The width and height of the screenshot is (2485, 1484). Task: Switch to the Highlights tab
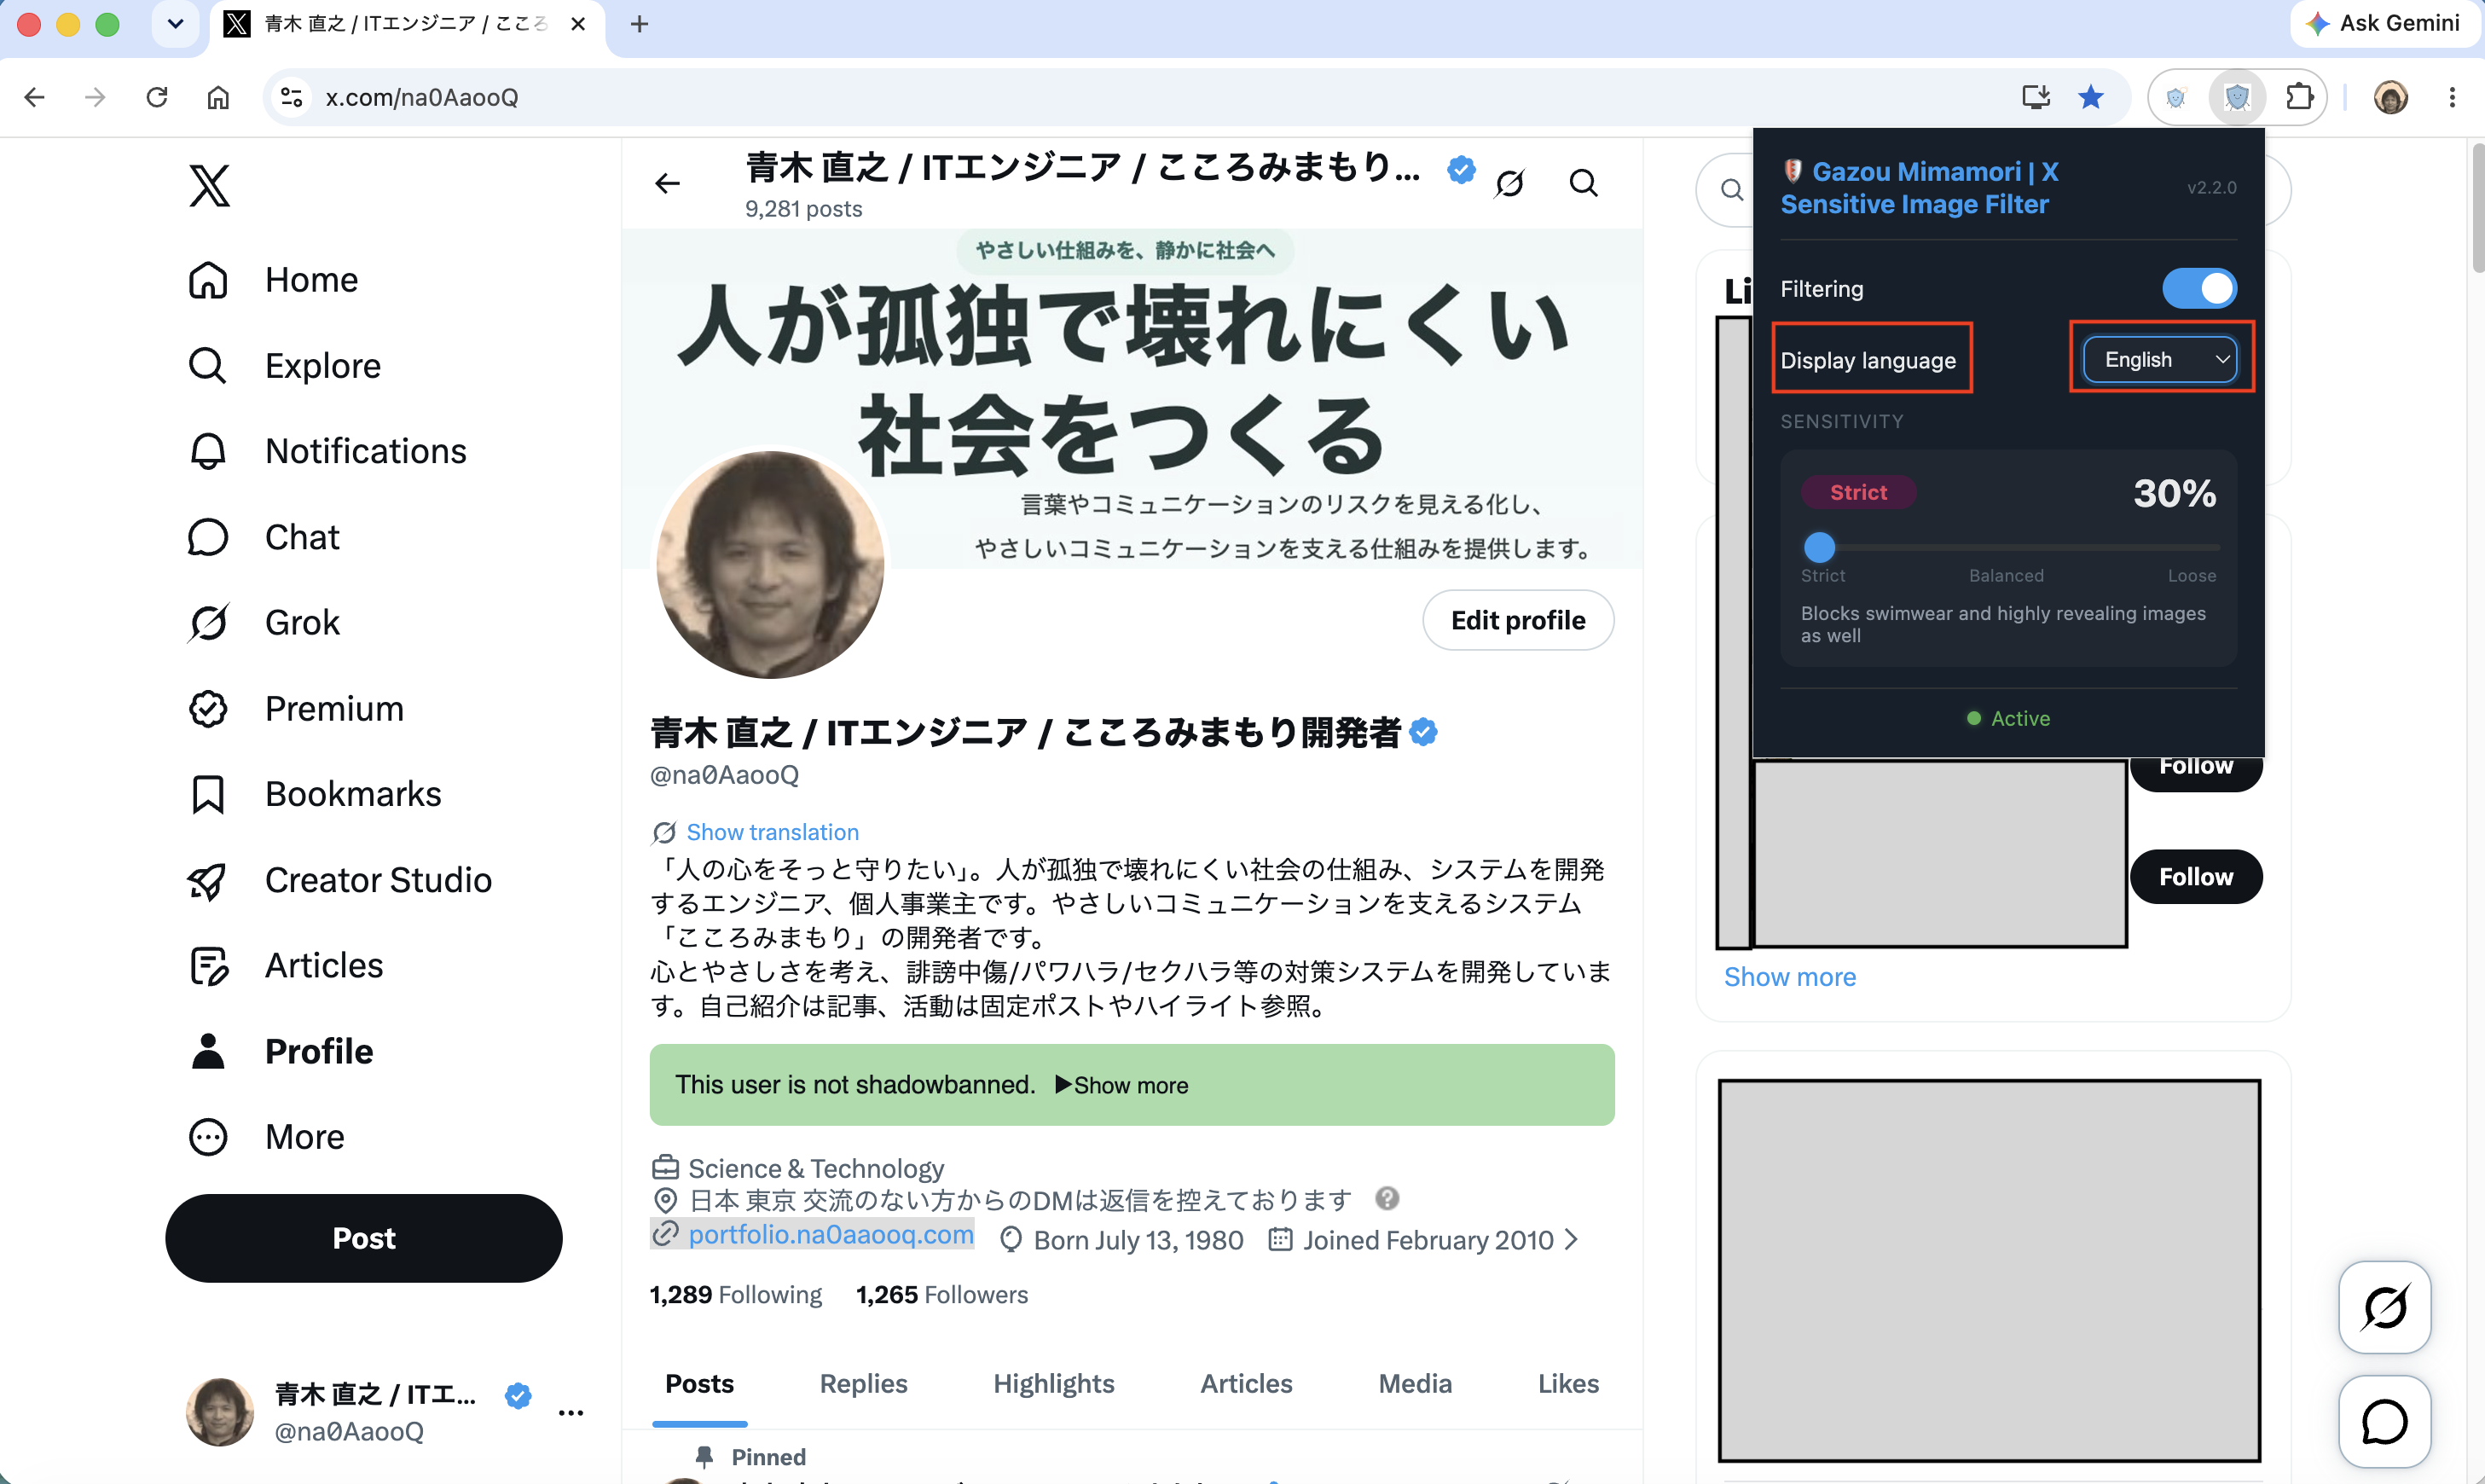click(x=1053, y=1383)
